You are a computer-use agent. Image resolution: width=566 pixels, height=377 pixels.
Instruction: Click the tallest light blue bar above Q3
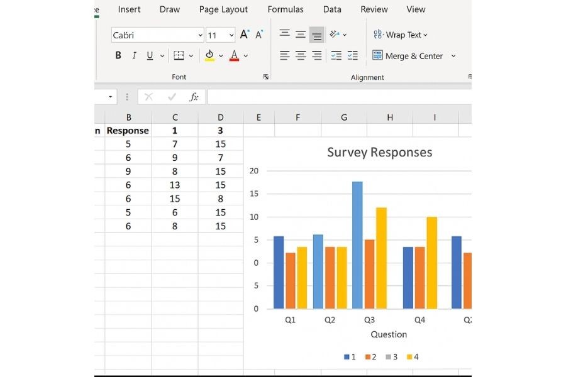coord(357,245)
